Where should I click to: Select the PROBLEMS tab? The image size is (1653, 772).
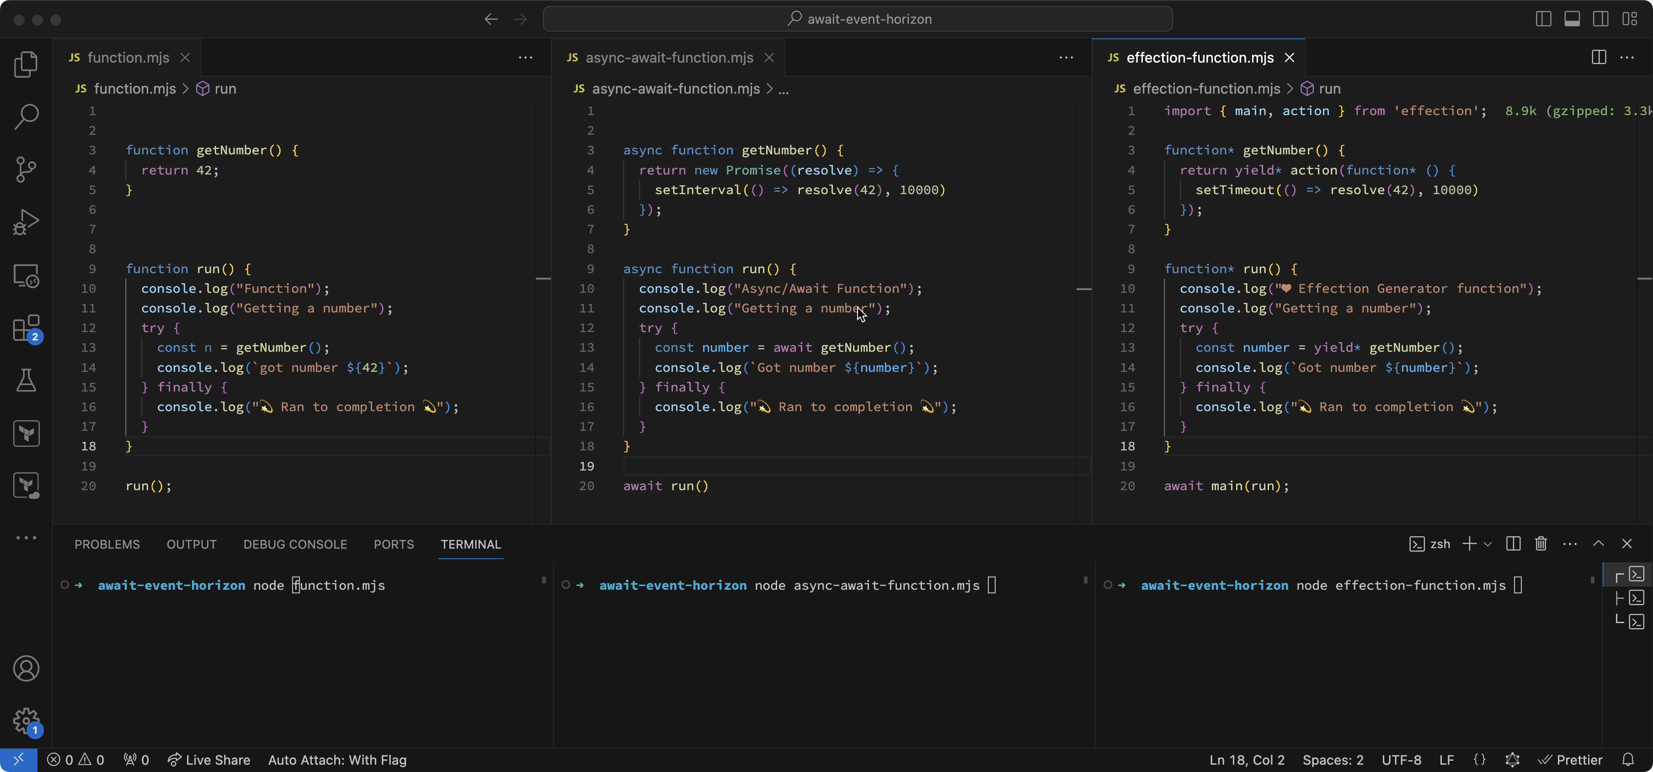click(x=107, y=544)
